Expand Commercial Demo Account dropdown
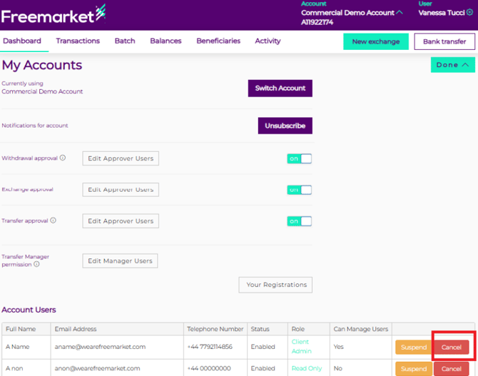478x376 pixels. tap(400, 13)
